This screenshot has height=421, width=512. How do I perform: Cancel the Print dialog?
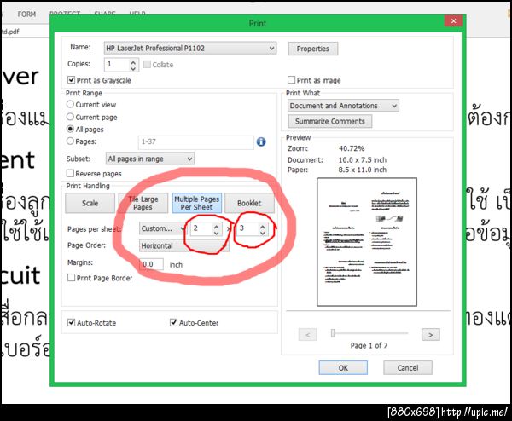coord(408,368)
